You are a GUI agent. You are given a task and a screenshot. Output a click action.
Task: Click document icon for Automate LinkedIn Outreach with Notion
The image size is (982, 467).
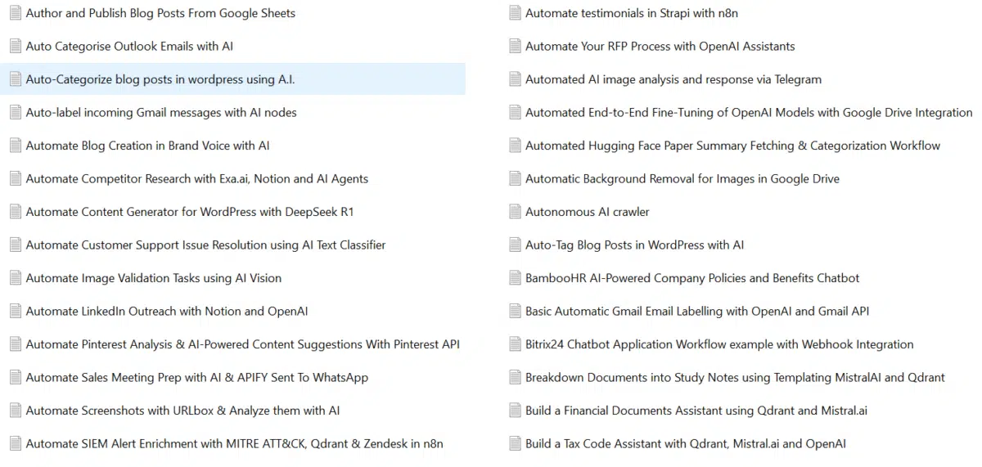(15, 311)
